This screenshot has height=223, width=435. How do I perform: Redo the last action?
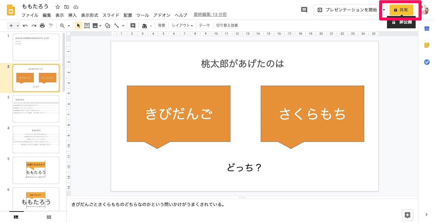(x=34, y=26)
